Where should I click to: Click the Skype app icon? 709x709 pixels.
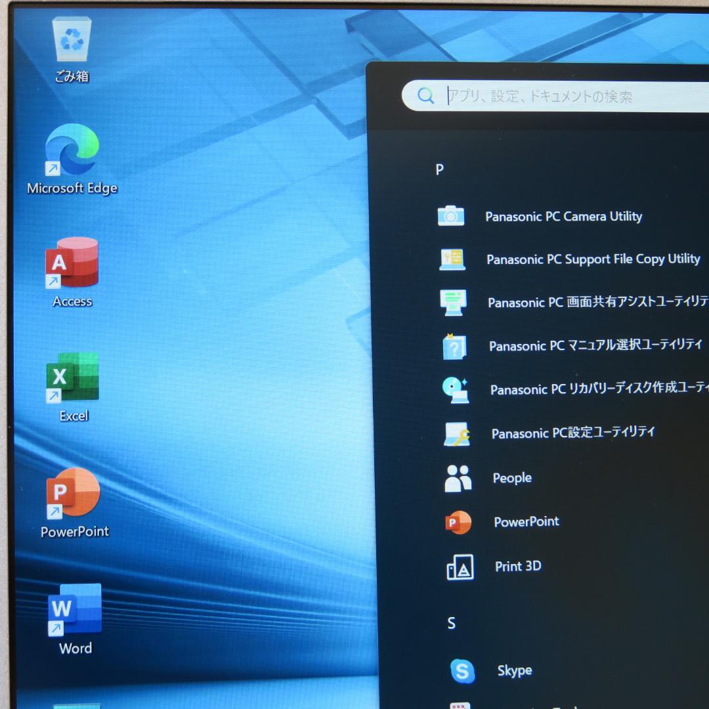click(x=463, y=671)
